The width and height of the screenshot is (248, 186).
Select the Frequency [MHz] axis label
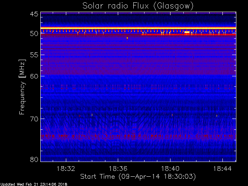(22, 87)
